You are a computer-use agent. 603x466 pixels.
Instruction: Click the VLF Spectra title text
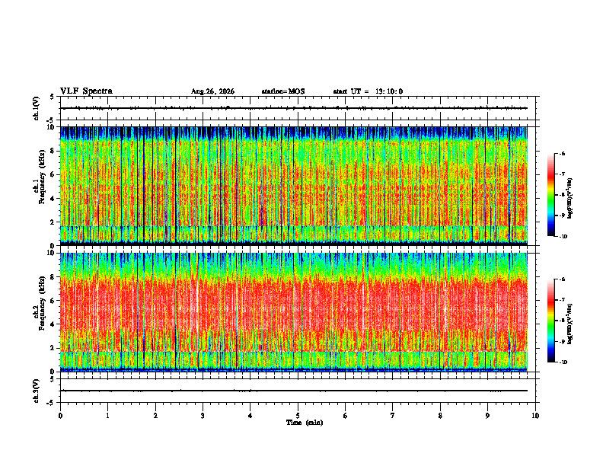[86, 91]
